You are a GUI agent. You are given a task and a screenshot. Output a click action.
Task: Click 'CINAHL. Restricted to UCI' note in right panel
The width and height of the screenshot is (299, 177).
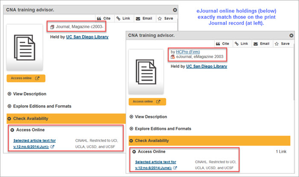tap(216, 165)
